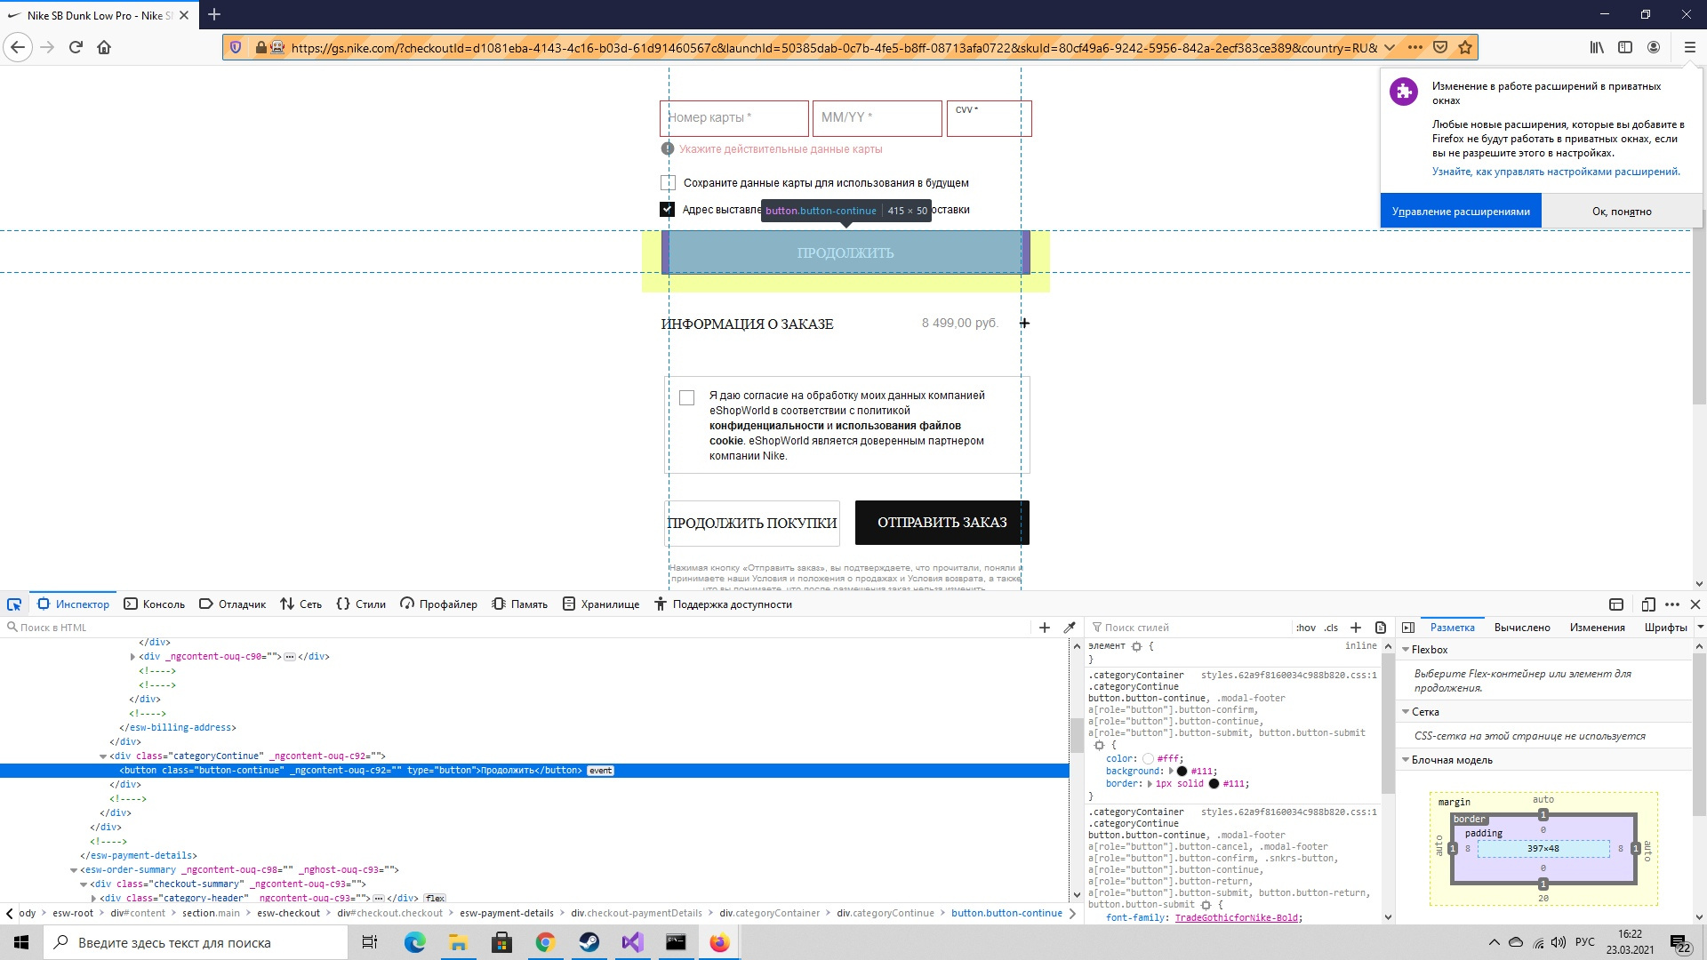1707x960 pixels.
Task: Open Task View on the taskbar
Action: 370,942
